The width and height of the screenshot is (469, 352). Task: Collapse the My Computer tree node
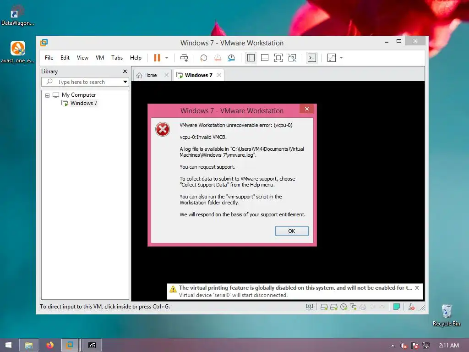click(x=47, y=95)
